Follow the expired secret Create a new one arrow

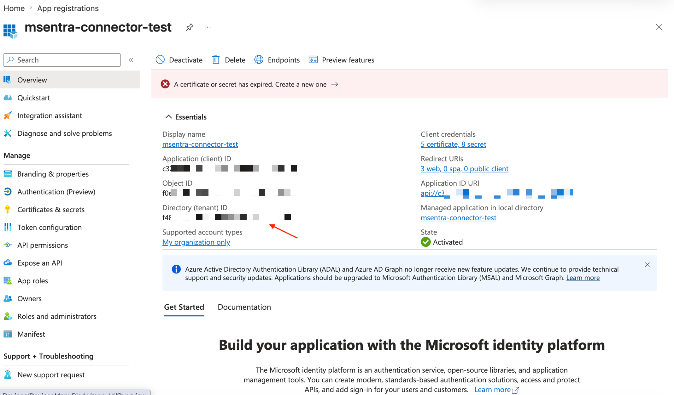click(335, 84)
